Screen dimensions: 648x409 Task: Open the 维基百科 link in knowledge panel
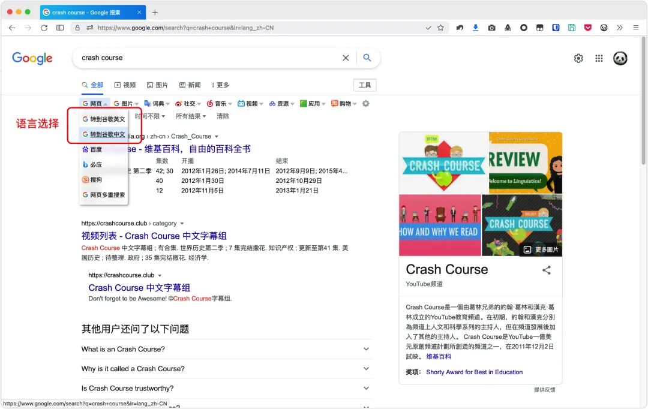coord(439,357)
